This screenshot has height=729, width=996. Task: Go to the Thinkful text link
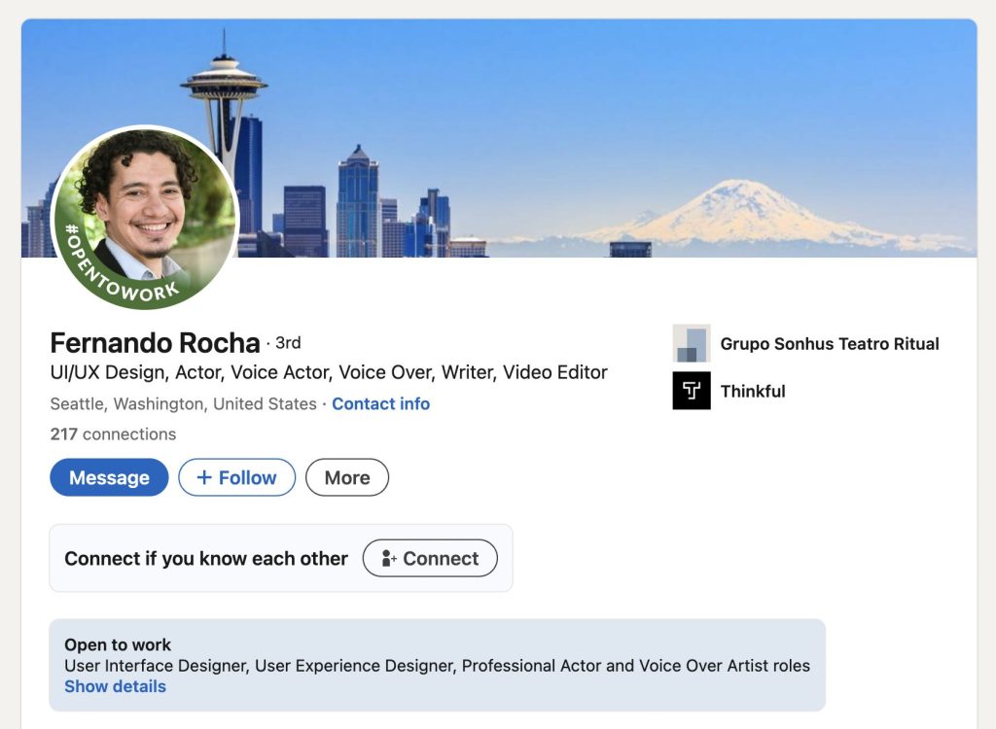click(752, 391)
